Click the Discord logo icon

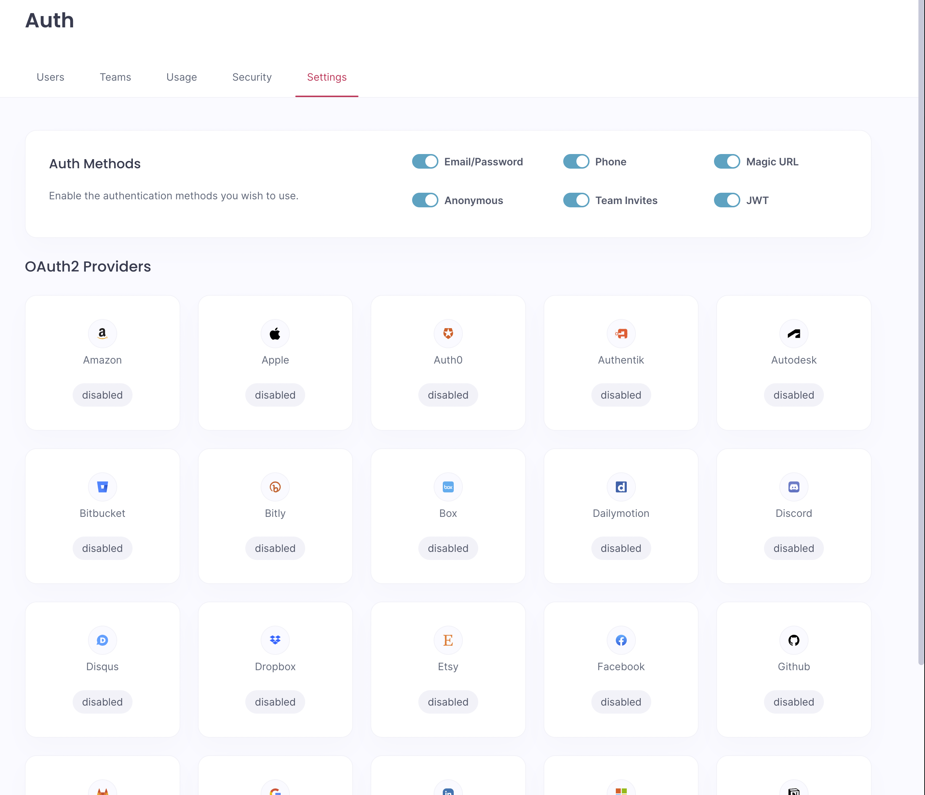coord(793,487)
